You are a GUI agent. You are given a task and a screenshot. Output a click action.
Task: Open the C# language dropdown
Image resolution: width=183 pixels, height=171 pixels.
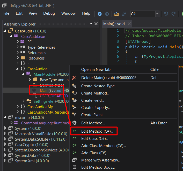tap(157, 14)
